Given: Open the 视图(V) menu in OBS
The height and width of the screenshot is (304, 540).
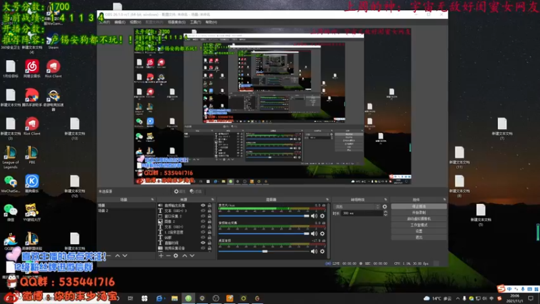Looking at the screenshot, I should tap(136, 22).
